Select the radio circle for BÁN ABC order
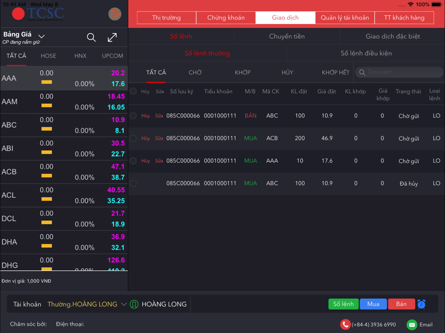 (133, 116)
